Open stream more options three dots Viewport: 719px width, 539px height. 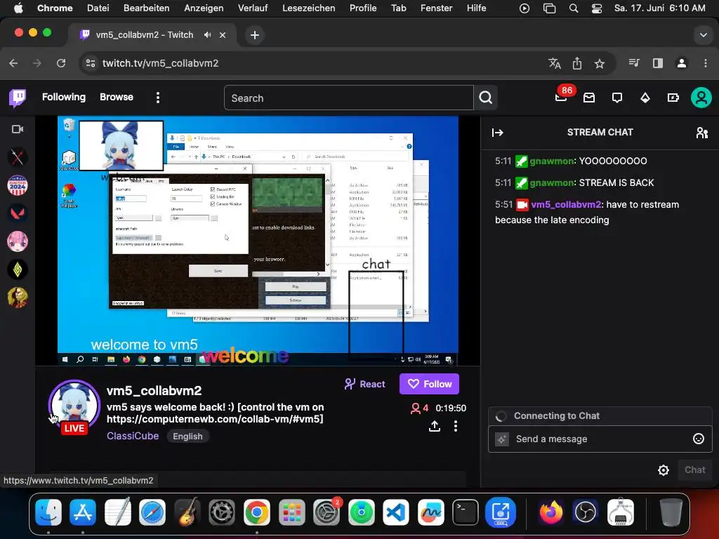(455, 426)
